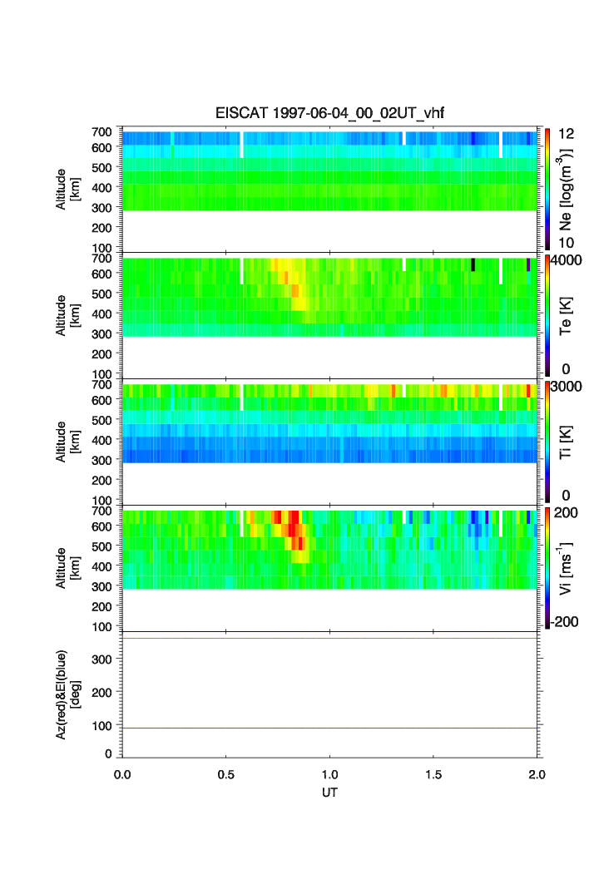Click the '4000' maximum on Te scale
Screen dimensions: 589x884
(x=567, y=260)
